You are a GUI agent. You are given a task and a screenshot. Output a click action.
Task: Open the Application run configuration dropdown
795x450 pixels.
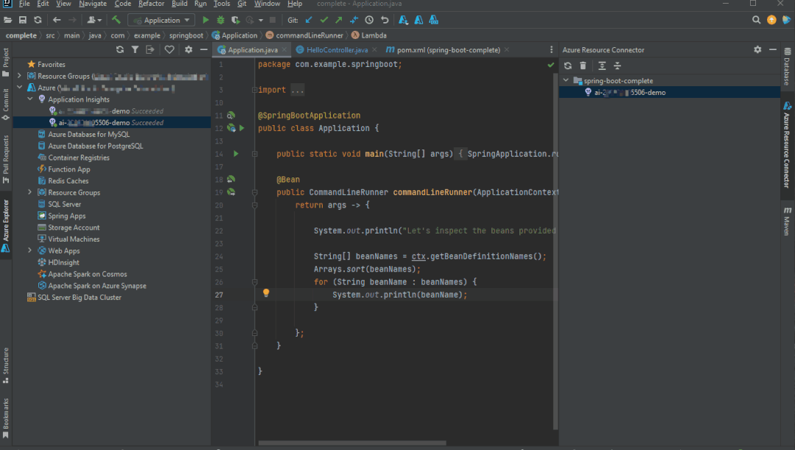click(x=162, y=21)
